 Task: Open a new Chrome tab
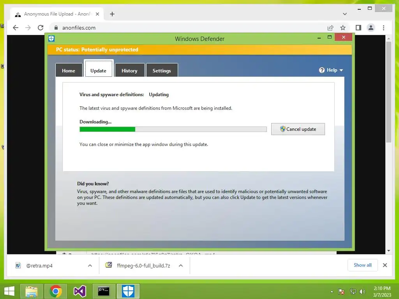(112, 14)
